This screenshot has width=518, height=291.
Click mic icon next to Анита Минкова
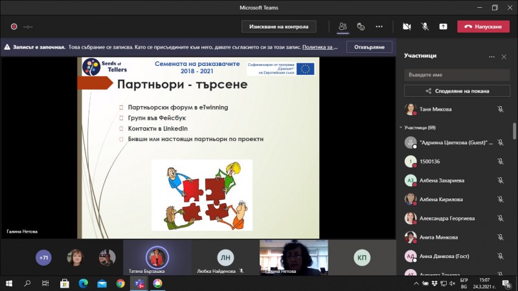[501, 237]
